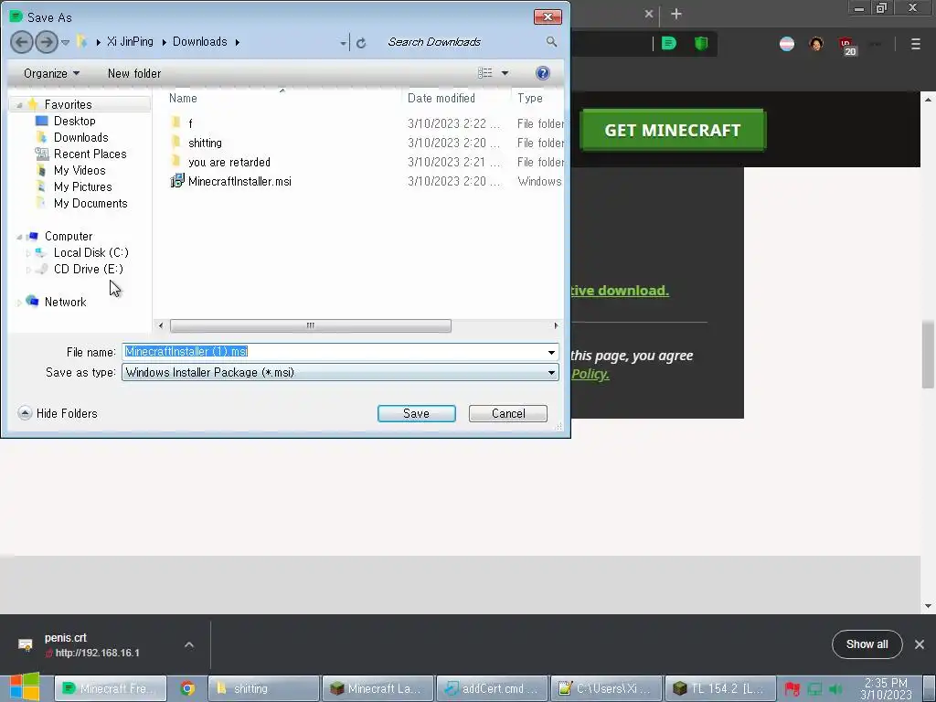Select the MinecraftInstaller.msi file
The width and height of the screenshot is (936, 702).
point(239,182)
